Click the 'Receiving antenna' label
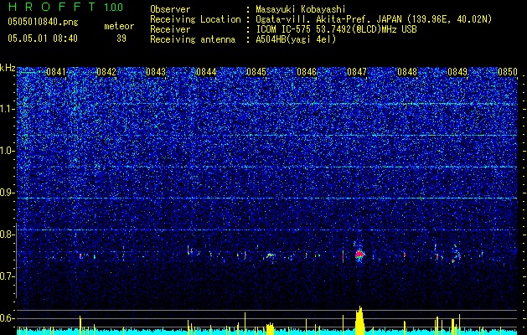The height and width of the screenshot is (335, 527). [193, 39]
